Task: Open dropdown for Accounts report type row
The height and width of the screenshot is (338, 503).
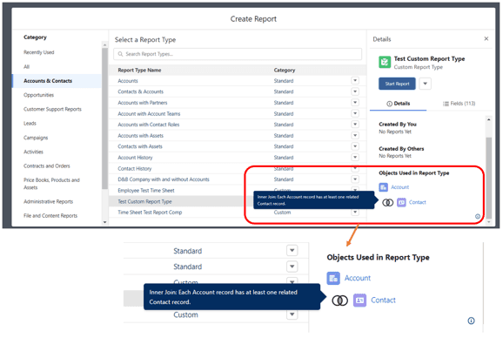Action: click(x=355, y=80)
